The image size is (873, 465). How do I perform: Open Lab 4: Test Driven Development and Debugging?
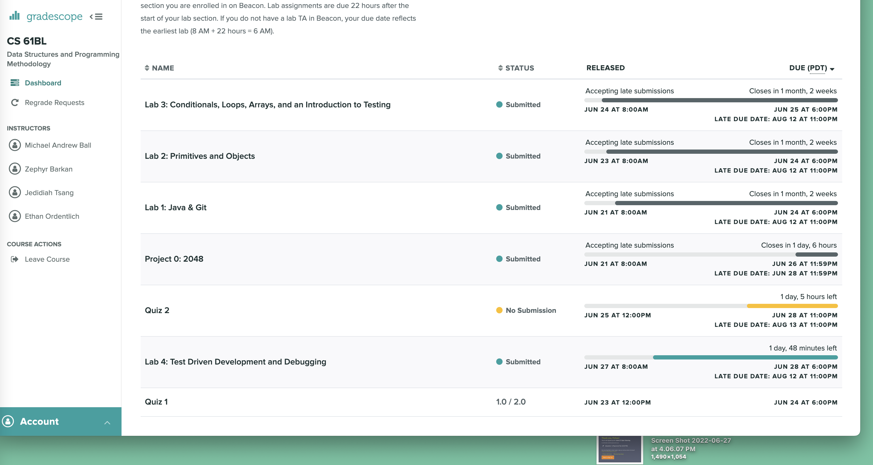235,362
